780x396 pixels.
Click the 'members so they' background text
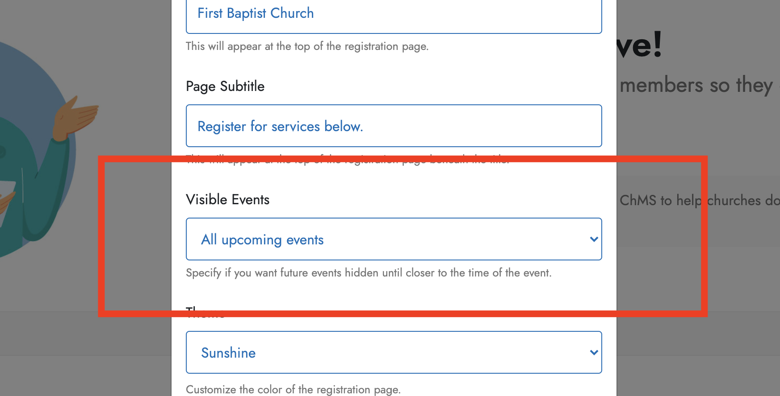696,85
